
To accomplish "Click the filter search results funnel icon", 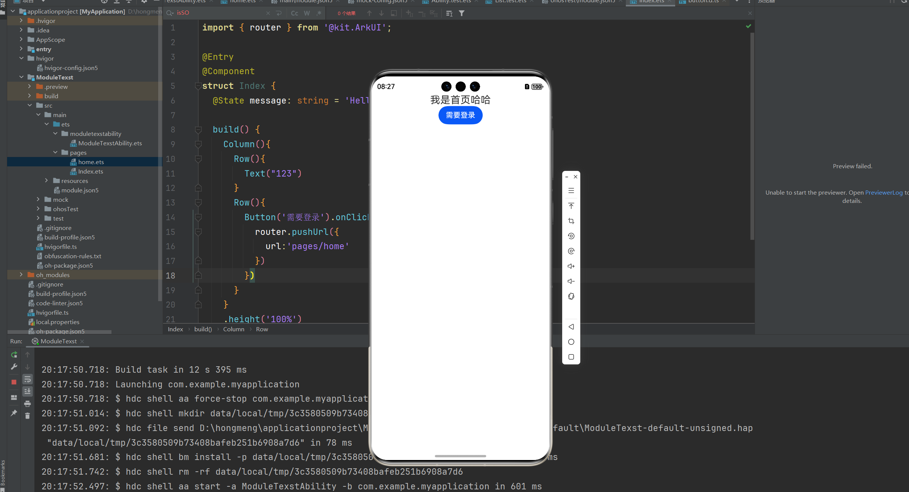I will [x=462, y=13].
